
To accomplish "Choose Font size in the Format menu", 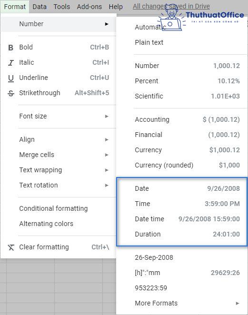I will click(x=59, y=116).
